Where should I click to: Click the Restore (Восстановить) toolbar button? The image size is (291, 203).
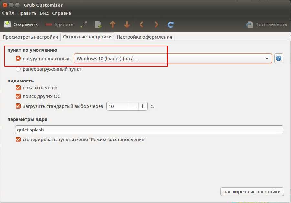(x=266, y=24)
